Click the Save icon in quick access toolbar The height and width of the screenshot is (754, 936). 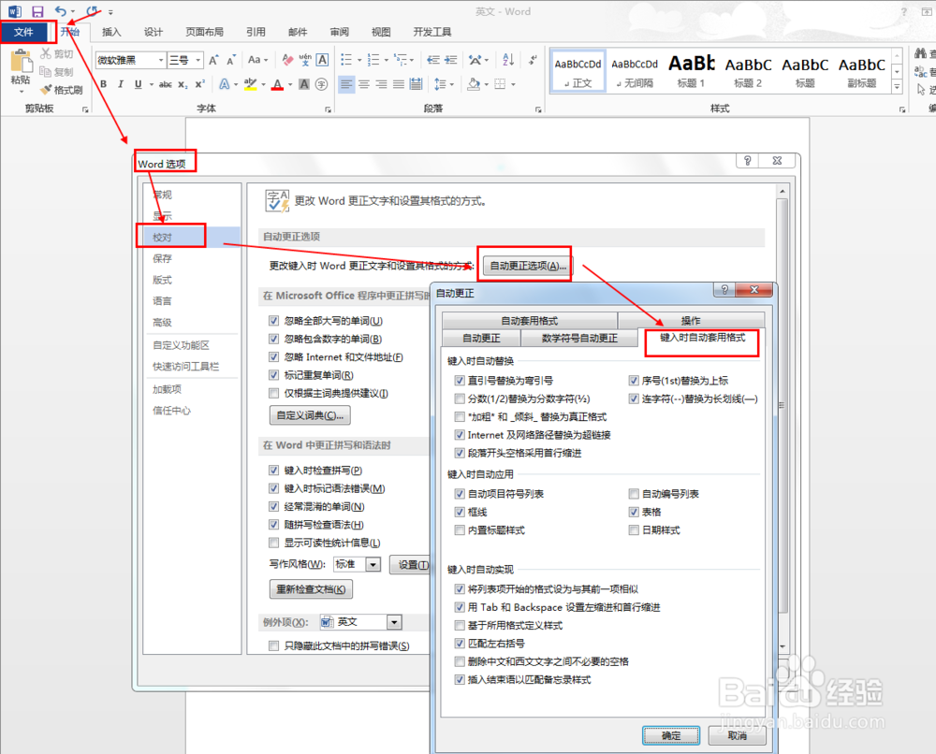pyautogui.click(x=37, y=11)
